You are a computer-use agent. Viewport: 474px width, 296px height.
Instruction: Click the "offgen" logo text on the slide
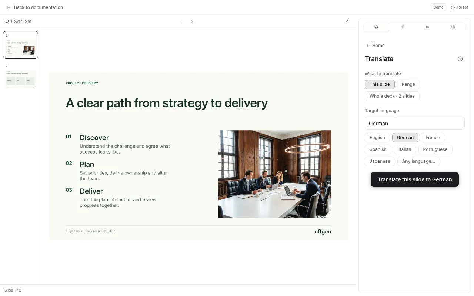click(x=323, y=232)
